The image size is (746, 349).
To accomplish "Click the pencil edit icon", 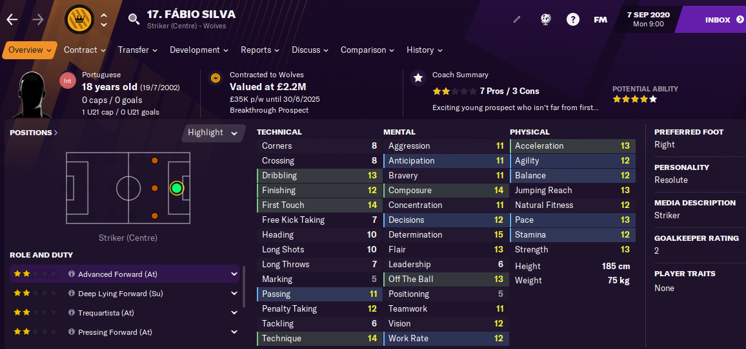I will pos(517,19).
